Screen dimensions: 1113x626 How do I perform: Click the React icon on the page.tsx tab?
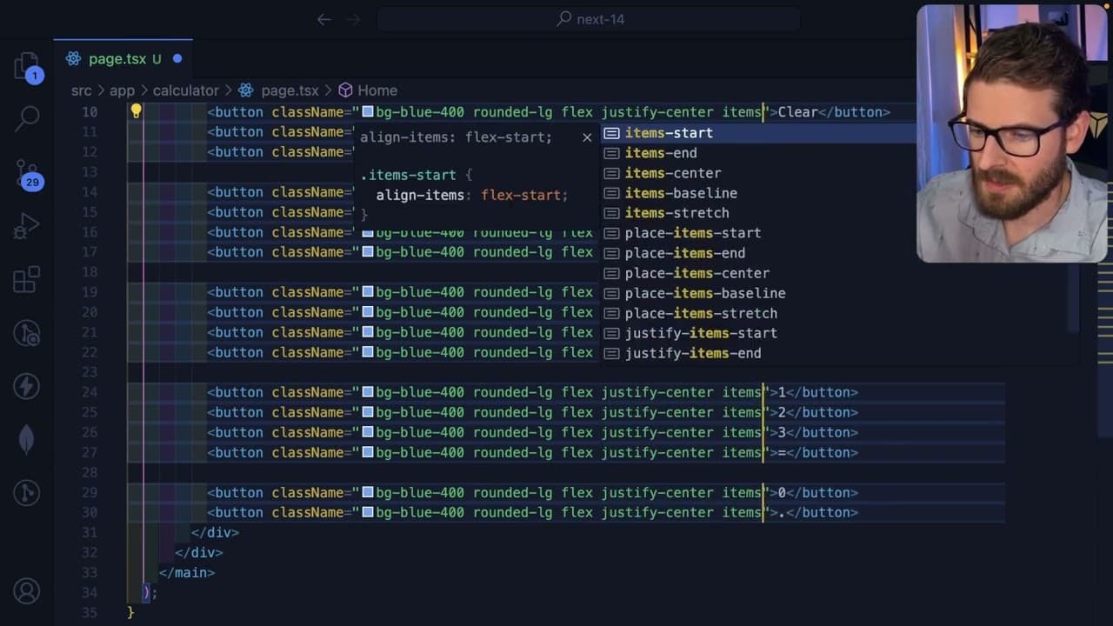pyautogui.click(x=74, y=59)
